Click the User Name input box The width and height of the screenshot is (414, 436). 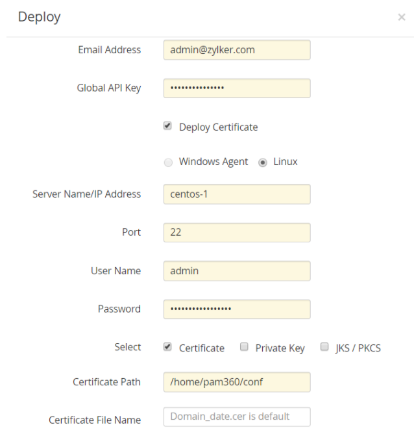[237, 271]
